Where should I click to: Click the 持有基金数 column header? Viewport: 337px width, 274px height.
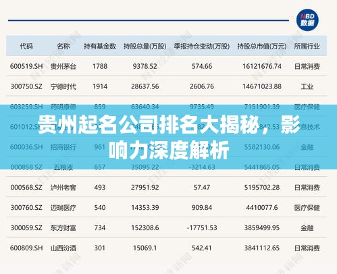pos(100,46)
